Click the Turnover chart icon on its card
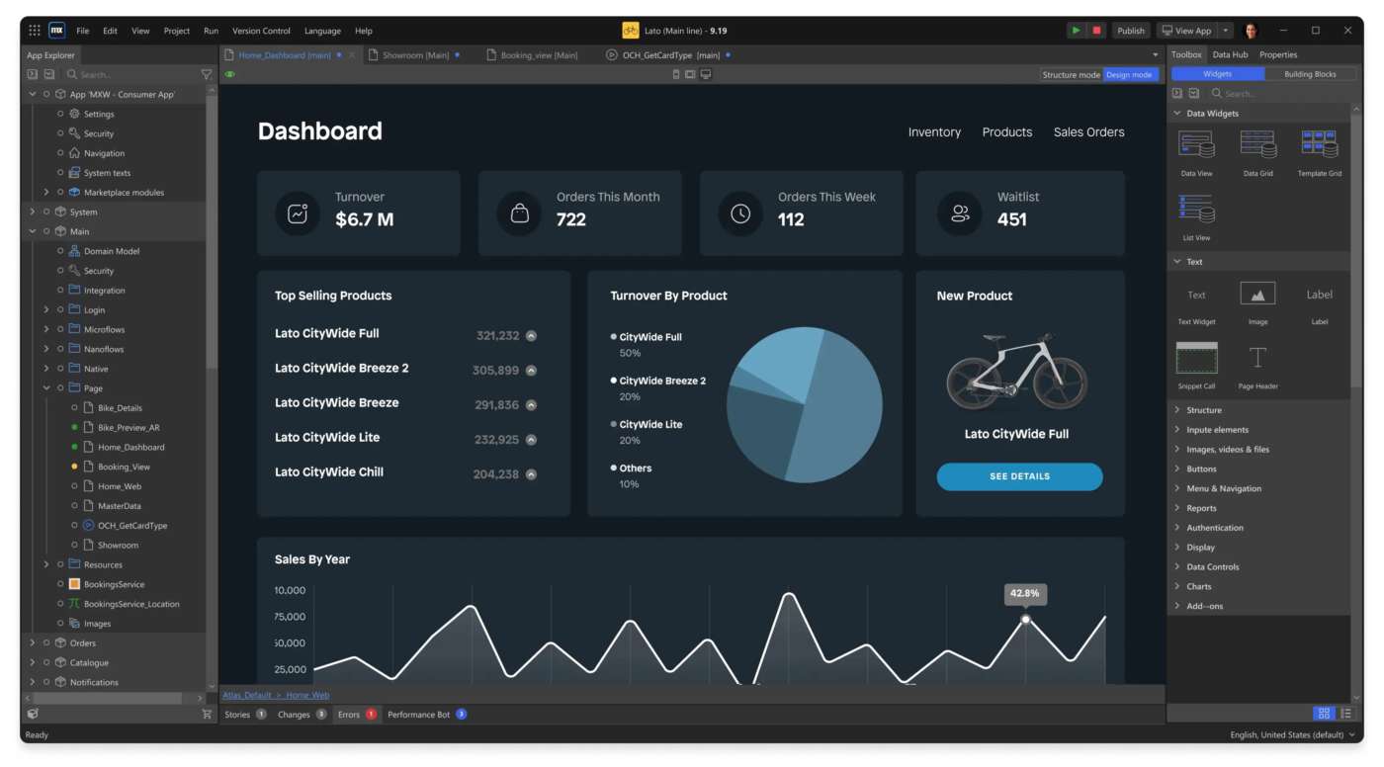Screen dimensions: 1384x767 [x=297, y=213]
